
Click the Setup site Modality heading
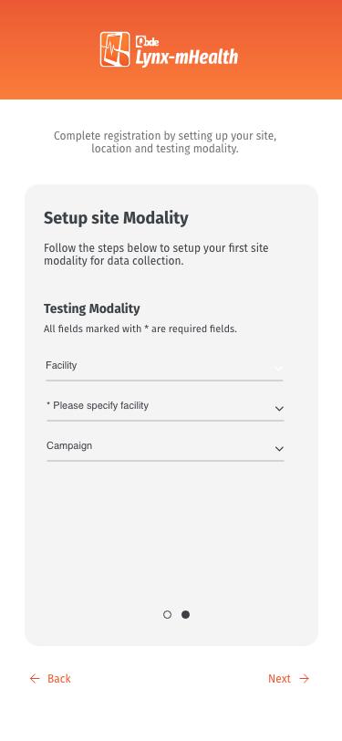pyautogui.click(x=116, y=218)
